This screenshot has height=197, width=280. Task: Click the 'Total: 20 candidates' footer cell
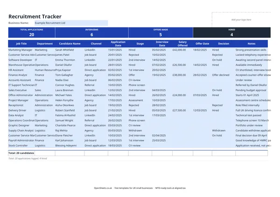click(x=21, y=153)
